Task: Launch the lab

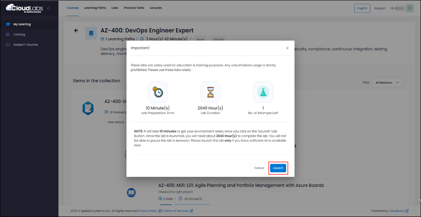Action: 278,168
